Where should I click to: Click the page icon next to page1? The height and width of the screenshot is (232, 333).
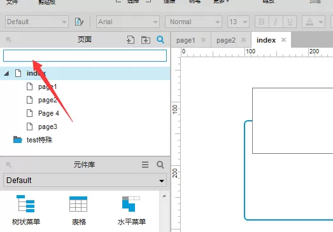(29, 86)
